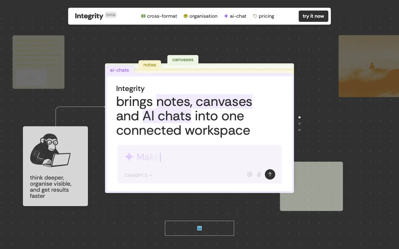Click the try it now button
This screenshot has width=399, height=249.
tap(313, 16)
